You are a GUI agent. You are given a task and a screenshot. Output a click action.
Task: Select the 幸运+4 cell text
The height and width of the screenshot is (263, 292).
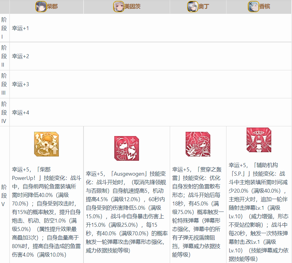pos(20,113)
